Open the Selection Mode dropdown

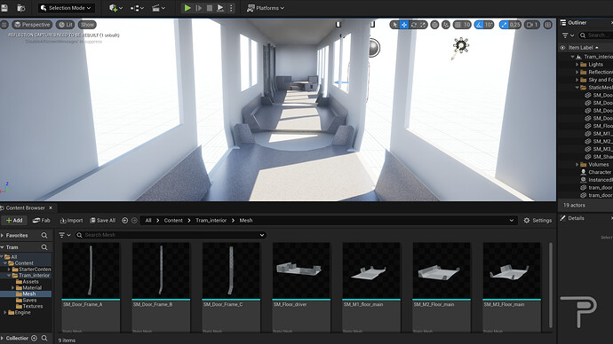[66, 8]
